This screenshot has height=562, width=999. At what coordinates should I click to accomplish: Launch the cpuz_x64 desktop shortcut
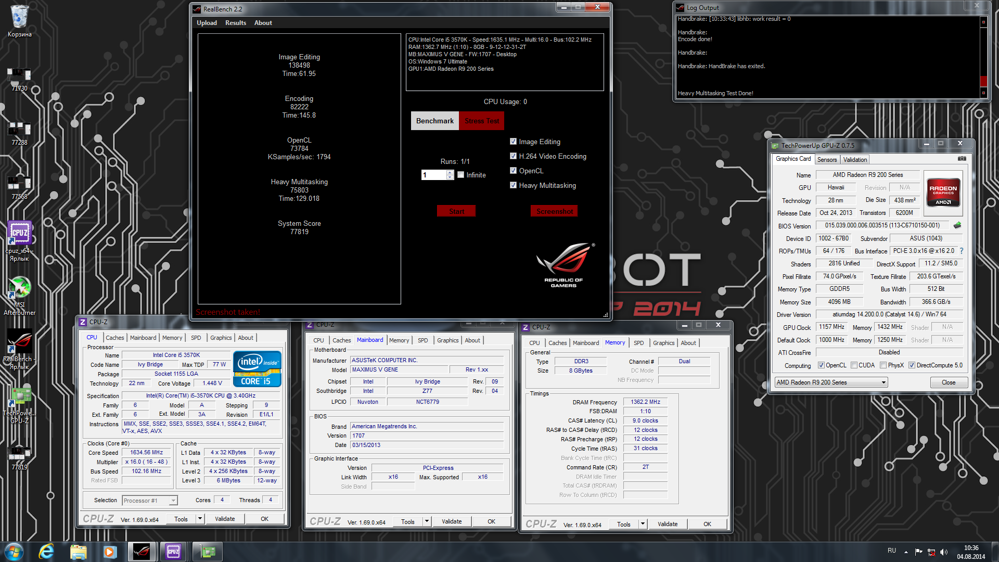pos(19,240)
